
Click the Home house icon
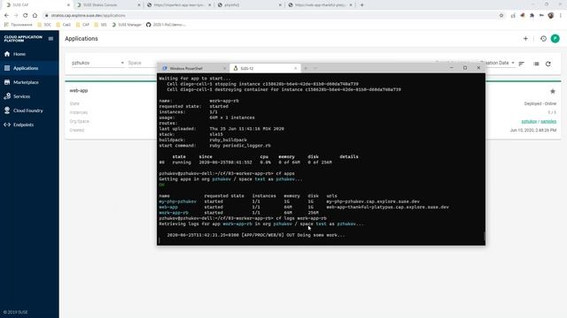click(7, 54)
